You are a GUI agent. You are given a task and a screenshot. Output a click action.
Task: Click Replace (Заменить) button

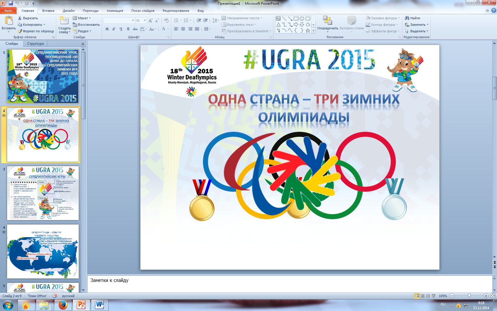[x=417, y=25]
